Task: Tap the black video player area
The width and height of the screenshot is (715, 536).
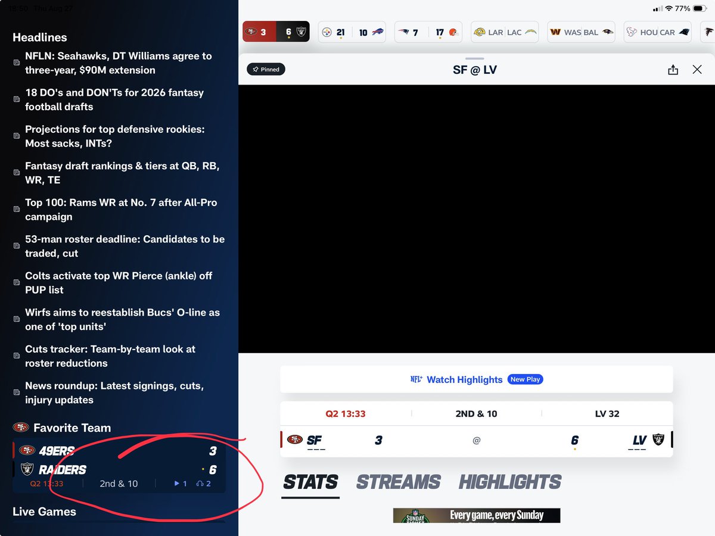Action: tap(477, 219)
